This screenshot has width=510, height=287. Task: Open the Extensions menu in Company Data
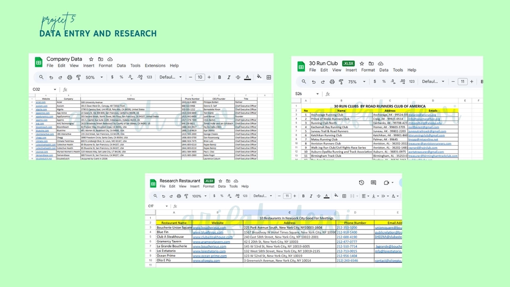click(155, 65)
